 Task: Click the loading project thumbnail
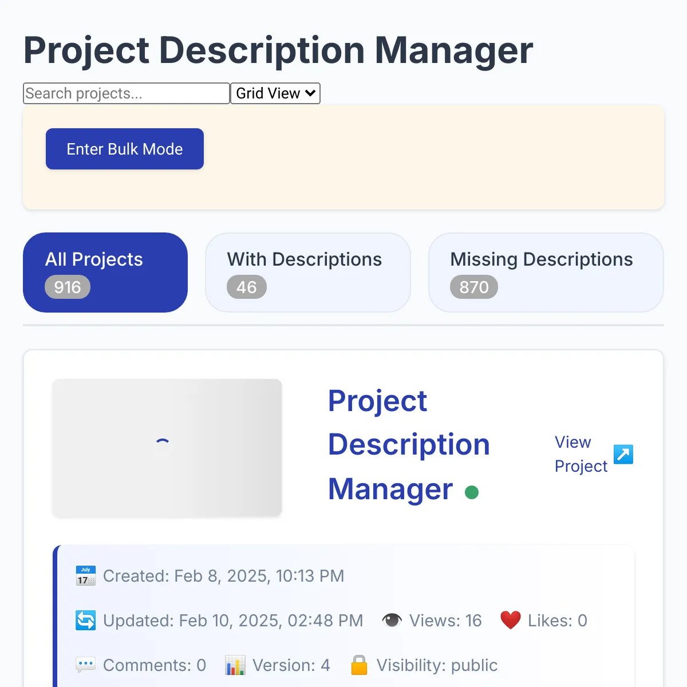pos(167,448)
